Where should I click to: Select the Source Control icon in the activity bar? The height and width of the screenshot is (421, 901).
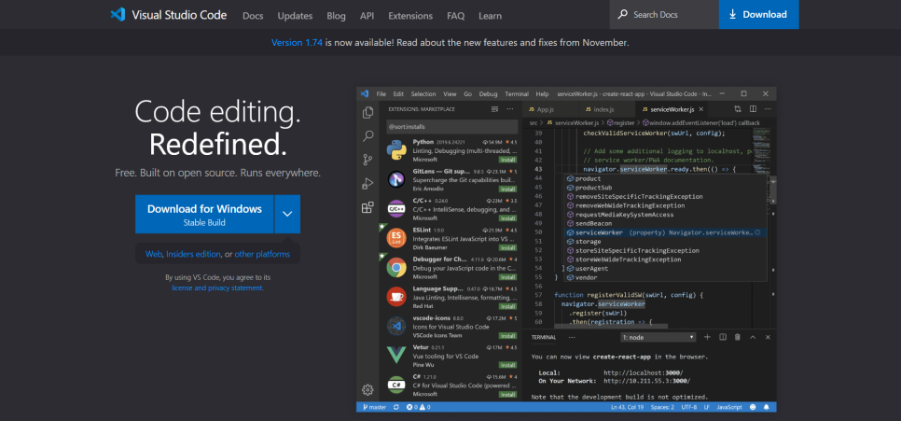(367, 160)
